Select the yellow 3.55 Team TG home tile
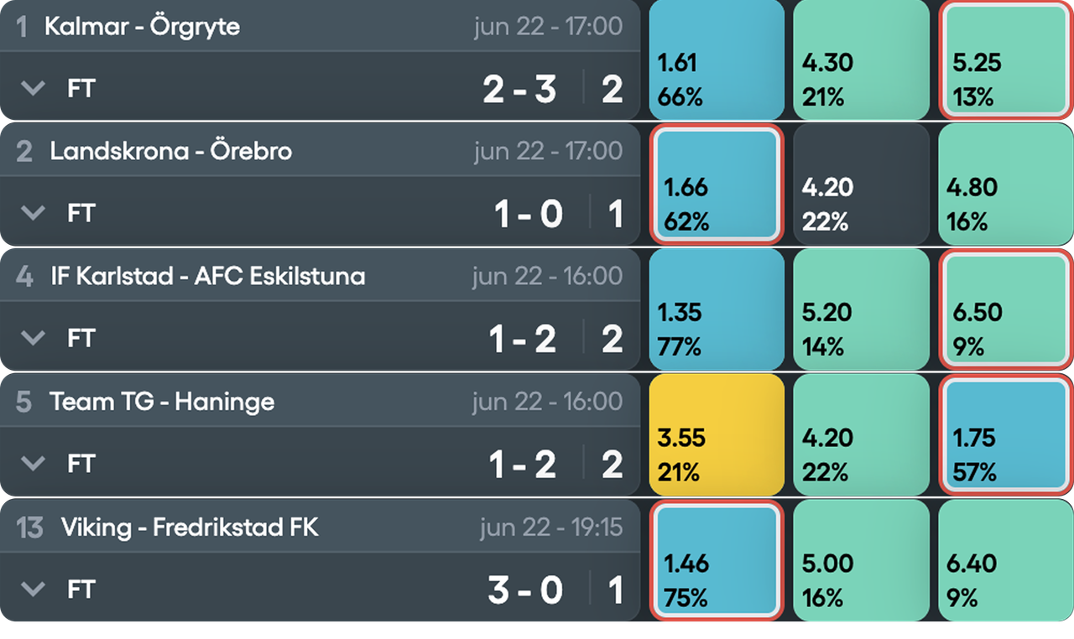The width and height of the screenshot is (1074, 639). [717, 434]
